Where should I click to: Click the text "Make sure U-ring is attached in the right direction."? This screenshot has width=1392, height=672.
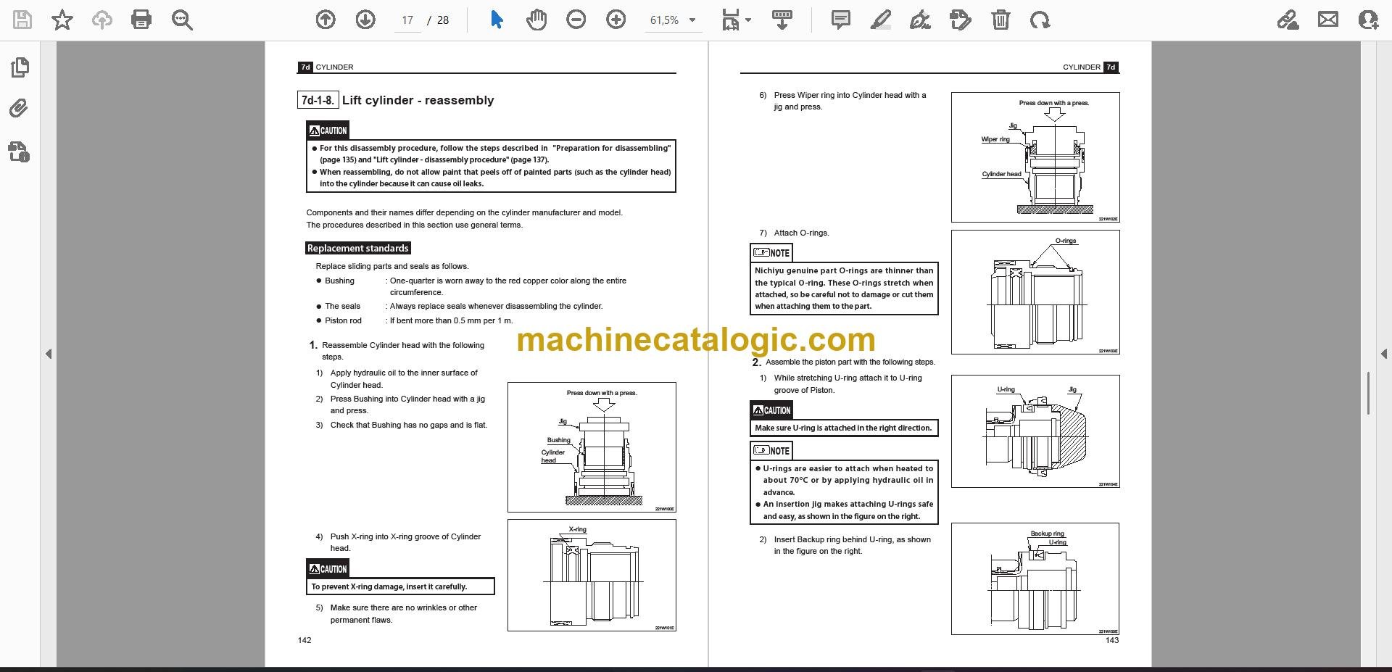click(843, 428)
